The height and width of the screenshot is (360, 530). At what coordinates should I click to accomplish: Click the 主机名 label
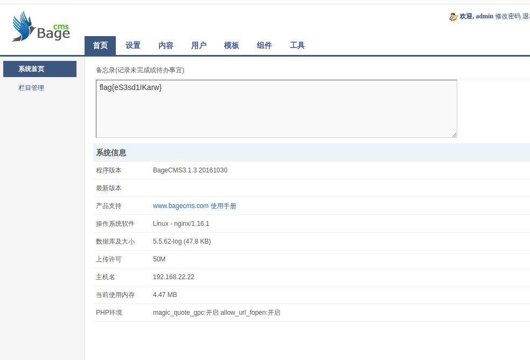pyautogui.click(x=106, y=277)
